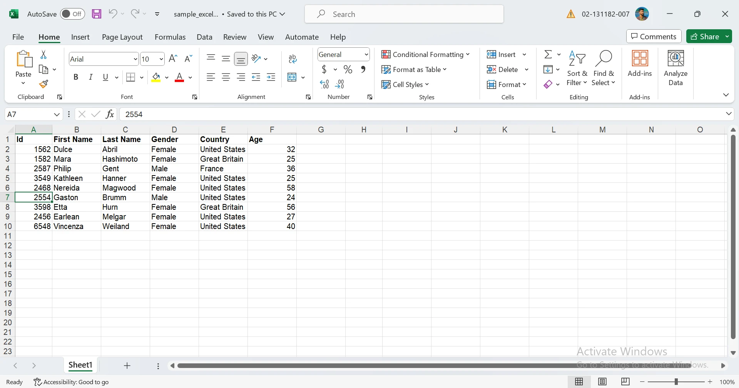This screenshot has height=388, width=739.
Task: Switch to the Formulas tab
Action: point(170,37)
